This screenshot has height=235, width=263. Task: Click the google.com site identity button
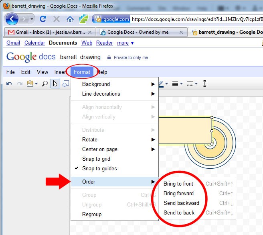pos(111,19)
